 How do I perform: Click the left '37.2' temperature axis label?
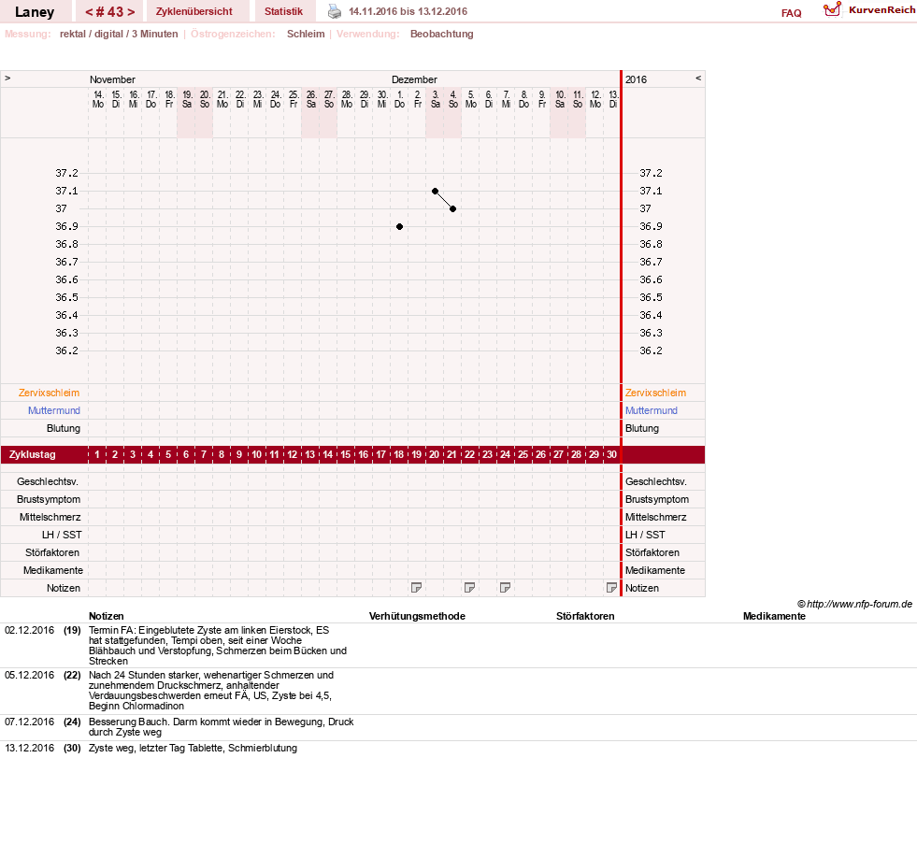point(66,173)
